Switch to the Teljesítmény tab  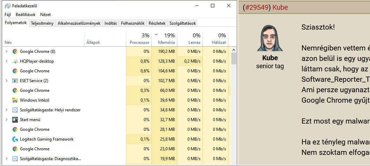coord(42,23)
